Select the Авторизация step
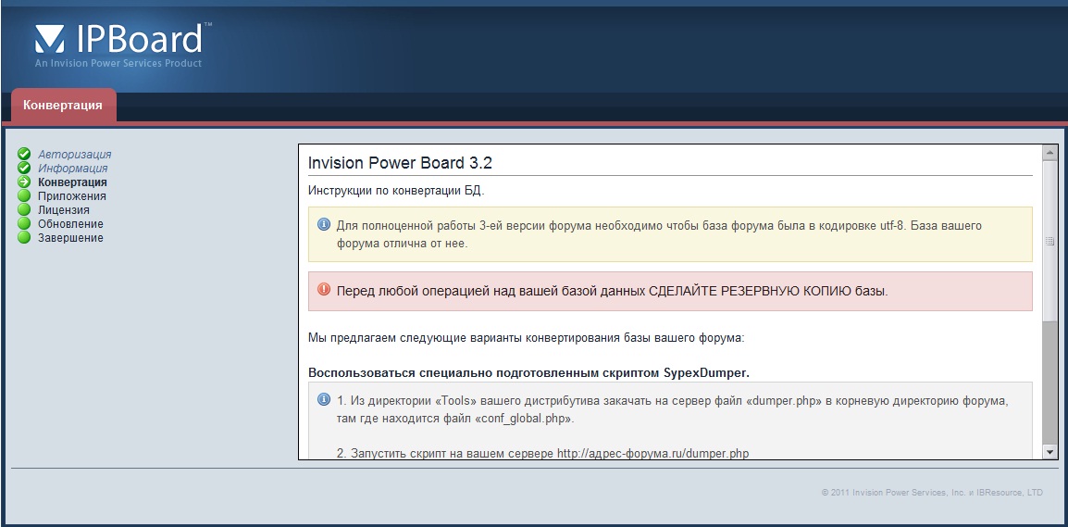This screenshot has height=527, width=1068. tap(74, 155)
